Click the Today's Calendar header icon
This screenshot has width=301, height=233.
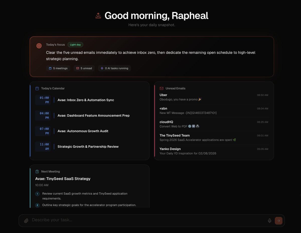coord(37,88)
